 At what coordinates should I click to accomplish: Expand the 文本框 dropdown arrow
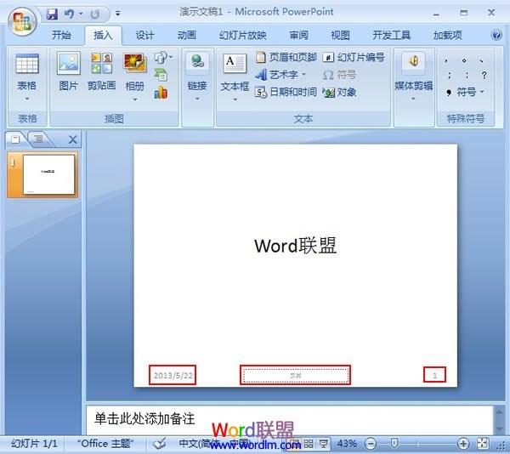235,99
